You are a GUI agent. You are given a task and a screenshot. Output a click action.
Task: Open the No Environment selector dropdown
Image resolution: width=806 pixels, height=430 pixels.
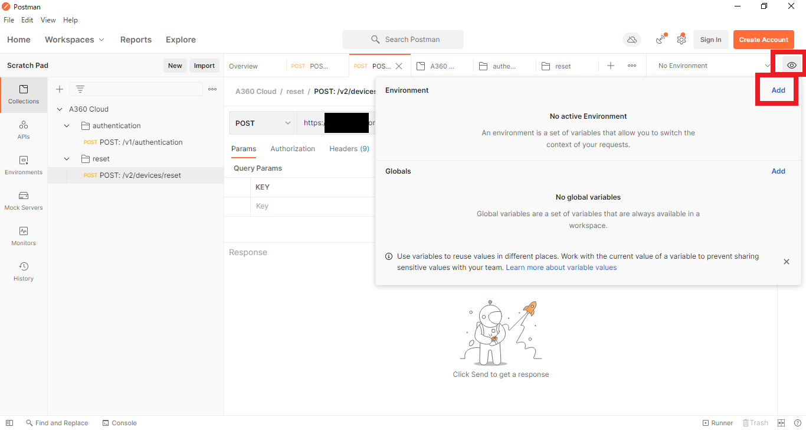click(x=714, y=66)
